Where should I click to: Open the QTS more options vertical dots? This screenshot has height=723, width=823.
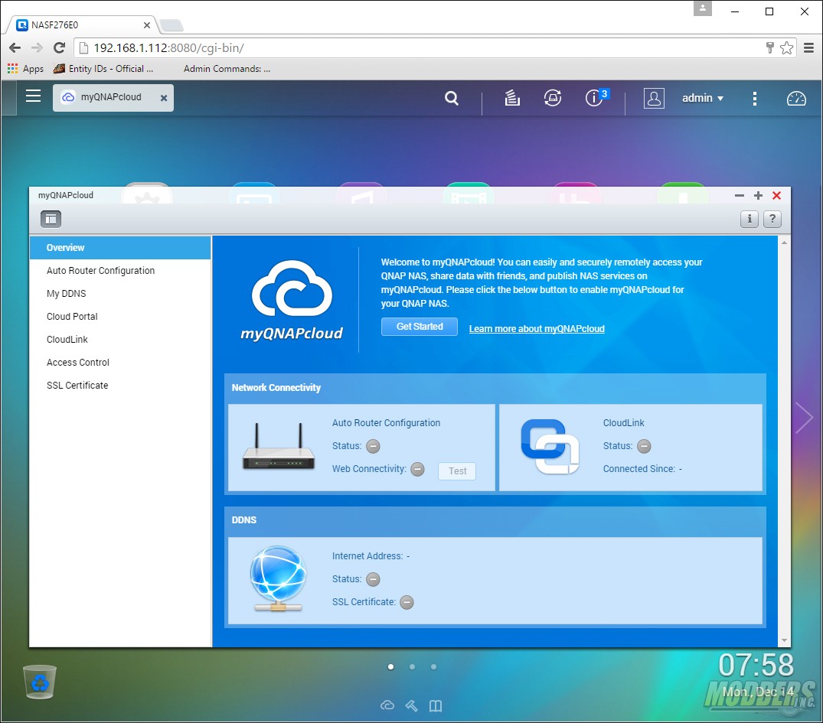click(754, 99)
